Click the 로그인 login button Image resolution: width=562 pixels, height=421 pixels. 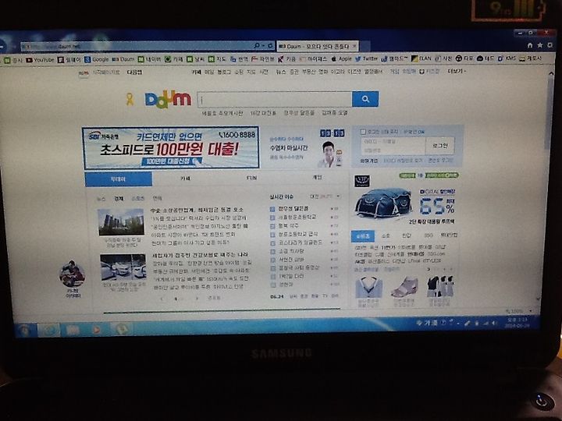coord(439,145)
